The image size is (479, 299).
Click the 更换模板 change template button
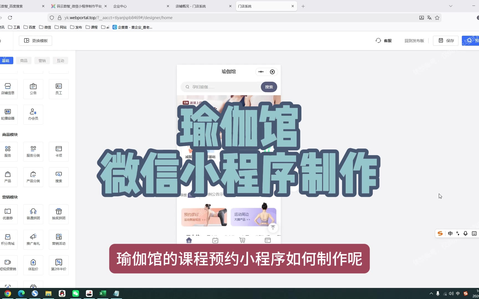click(35, 41)
